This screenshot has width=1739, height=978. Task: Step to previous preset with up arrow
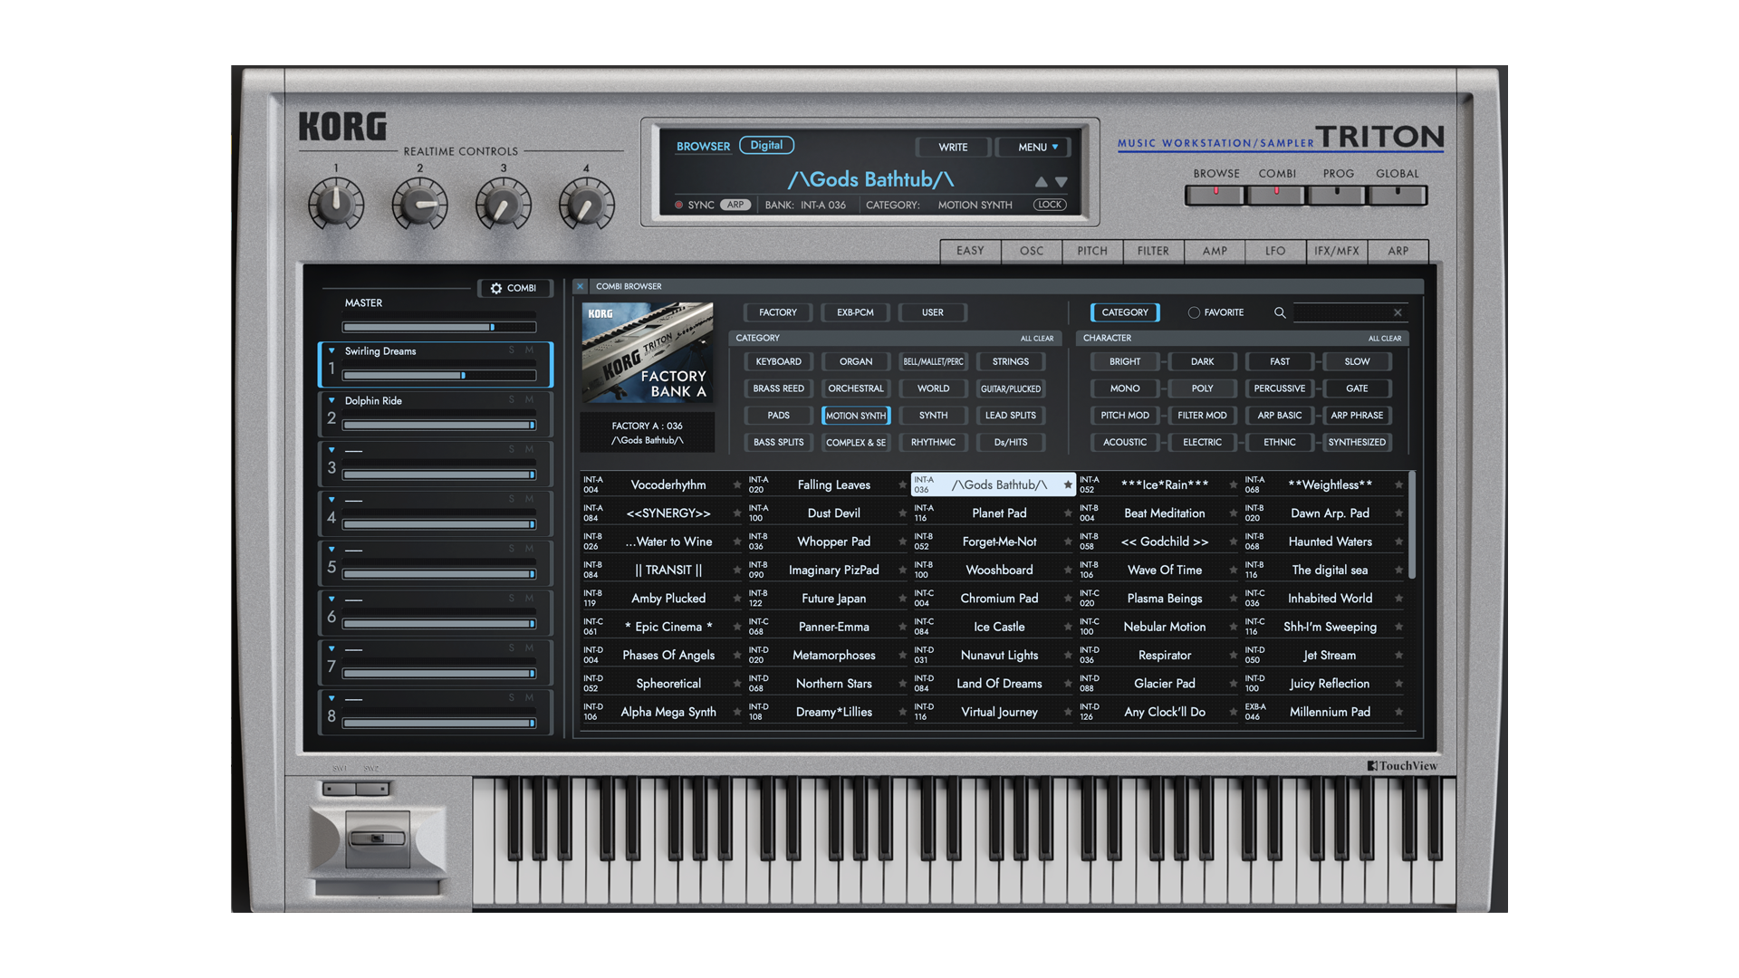pyautogui.click(x=1042, y=182)
